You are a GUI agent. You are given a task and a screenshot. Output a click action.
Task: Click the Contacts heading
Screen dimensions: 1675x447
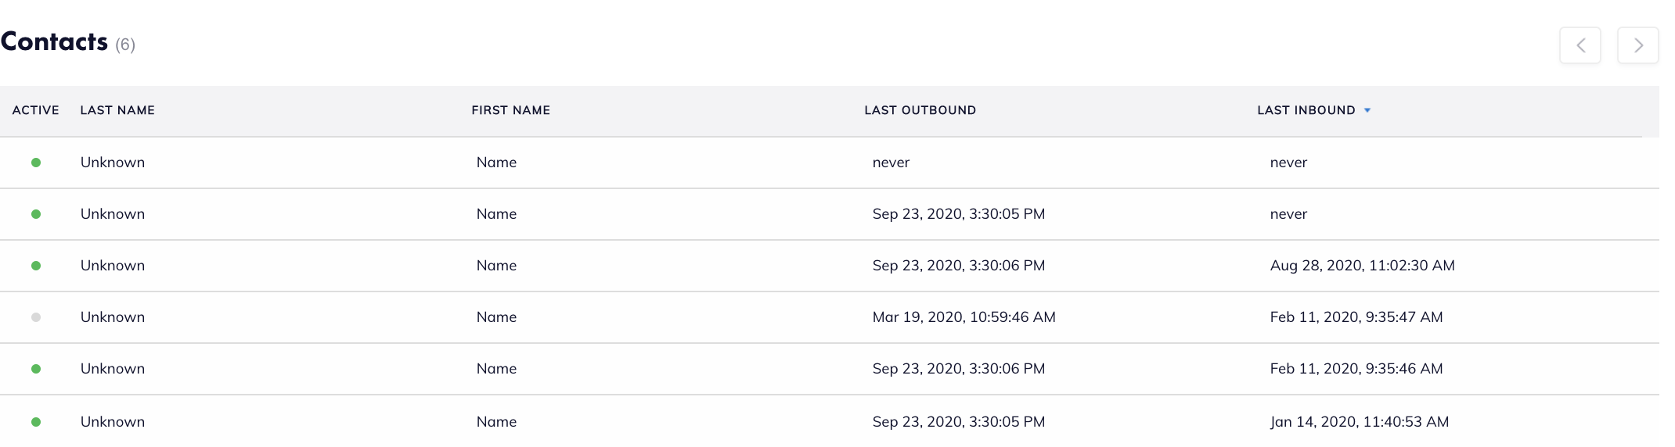[54, 41]
